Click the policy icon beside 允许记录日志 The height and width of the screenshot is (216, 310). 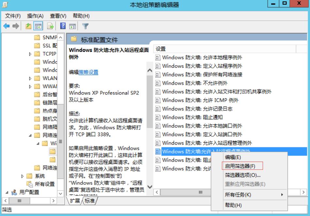pyautogui.click(x=158, y=108)
